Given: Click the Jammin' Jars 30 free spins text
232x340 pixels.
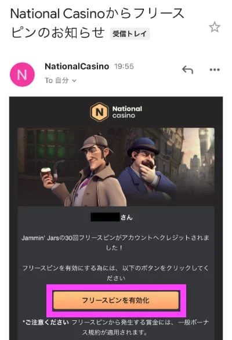Looking at the screenshot, I should tap(115, 243).
